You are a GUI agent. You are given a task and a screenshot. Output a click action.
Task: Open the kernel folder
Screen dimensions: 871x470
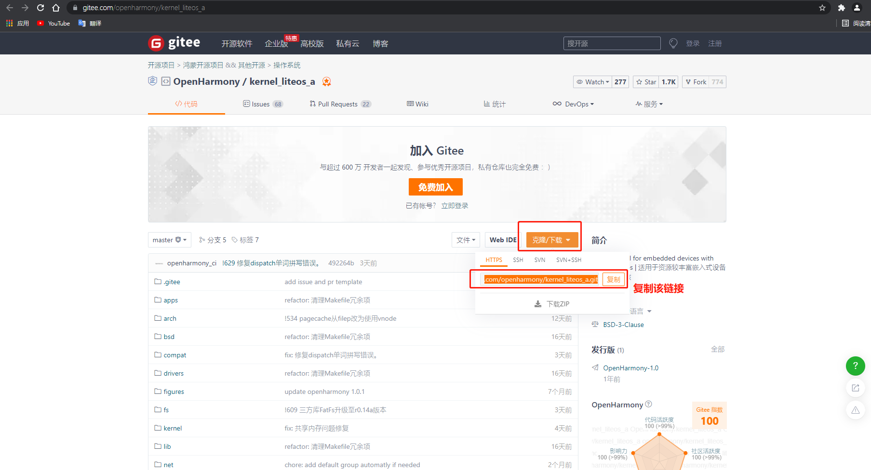click(173, 428)
